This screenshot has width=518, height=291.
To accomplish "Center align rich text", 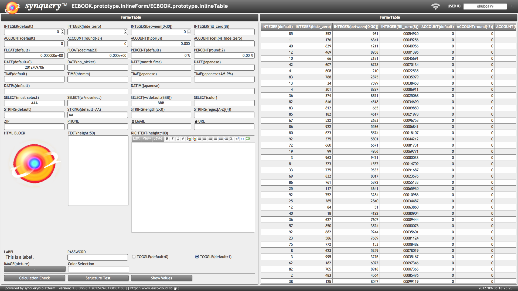I will (x=205, y=139).
